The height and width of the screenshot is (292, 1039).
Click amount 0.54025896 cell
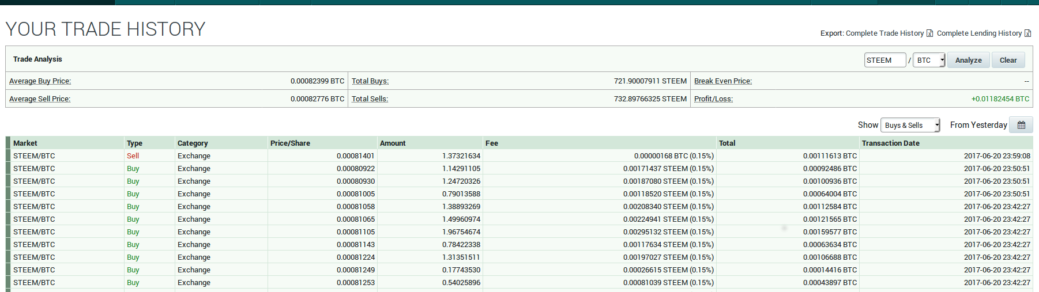[x=461, y=283]
